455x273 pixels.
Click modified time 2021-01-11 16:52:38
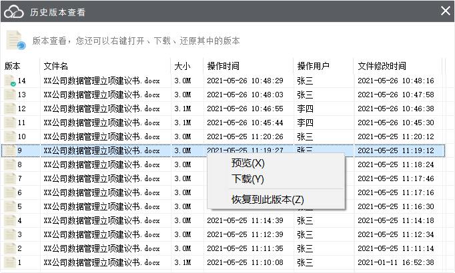[x=396, y=262]
